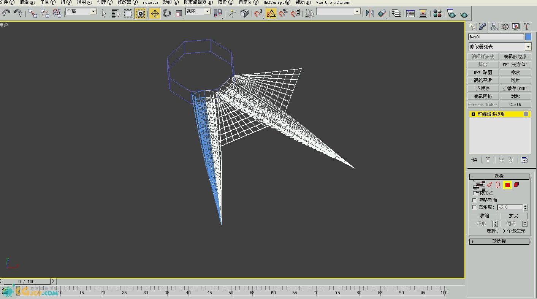Toggle Window/Crossing selection icon
This screenshot has height=299, width=537.
[141, 13]
